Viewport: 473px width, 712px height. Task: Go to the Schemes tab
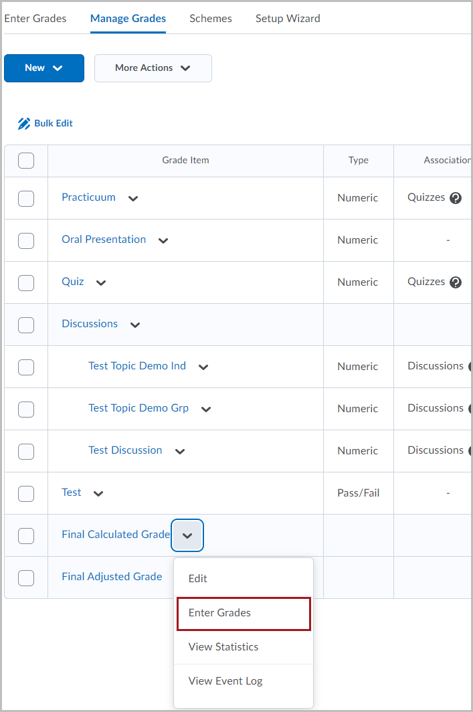click(x=211, y=19)
